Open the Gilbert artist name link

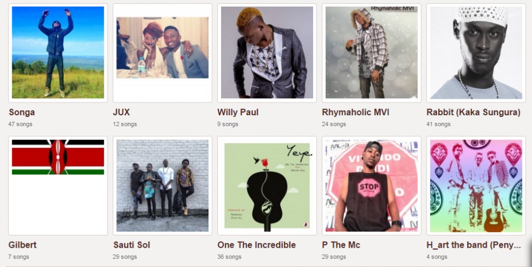pos(22,245)
